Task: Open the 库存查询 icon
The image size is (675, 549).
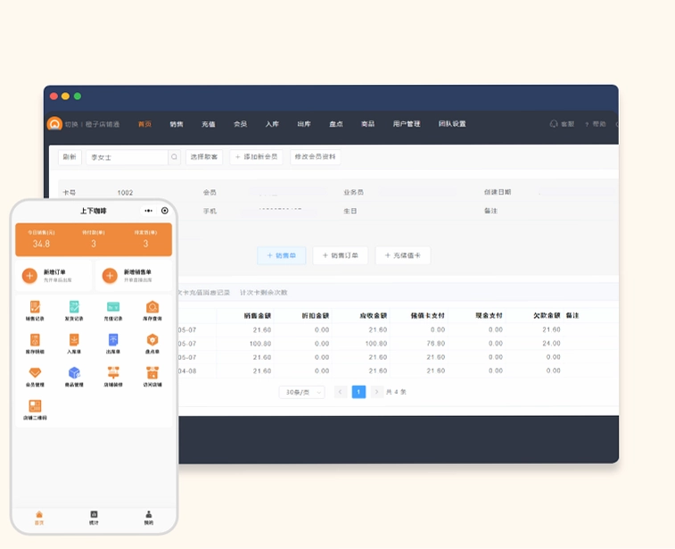Action: [x=152, y=307]
